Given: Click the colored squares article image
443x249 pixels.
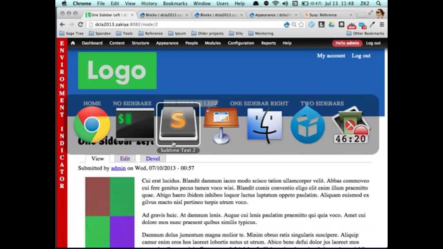Looking at the screenshot, I should pyautogui.click(x=110, y=212).
